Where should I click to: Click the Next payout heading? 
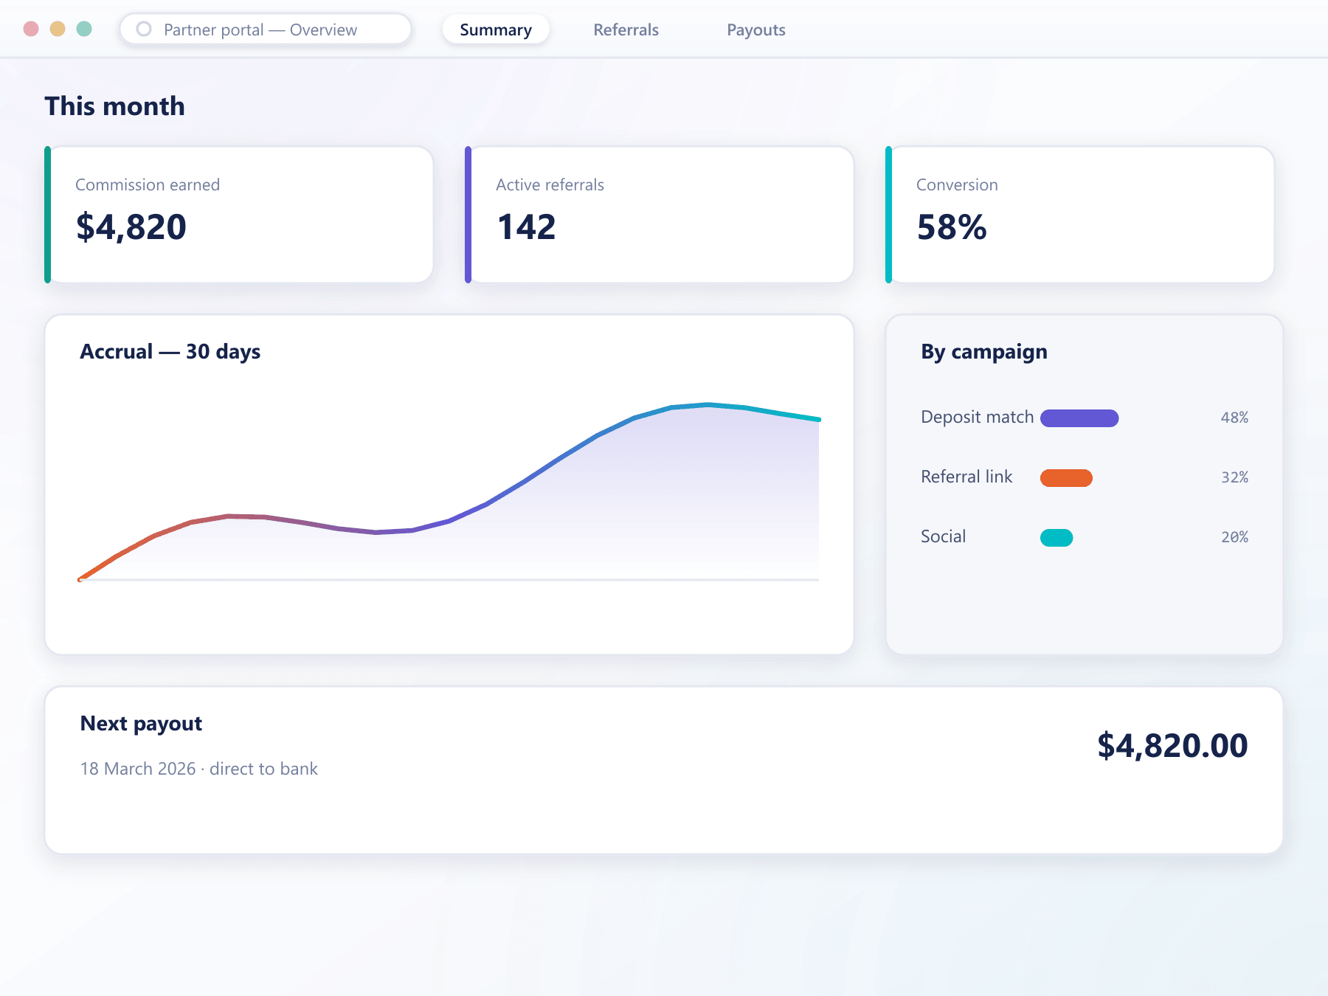[x=141, y=724]
